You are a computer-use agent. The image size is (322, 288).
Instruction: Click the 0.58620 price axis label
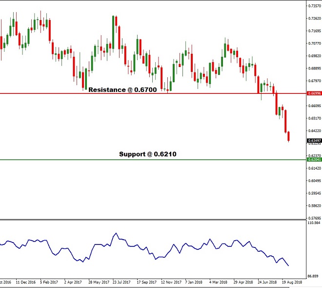[x=314, y=206]
